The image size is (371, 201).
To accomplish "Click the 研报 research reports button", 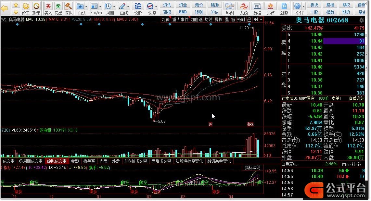I will (x=167, y=12).
